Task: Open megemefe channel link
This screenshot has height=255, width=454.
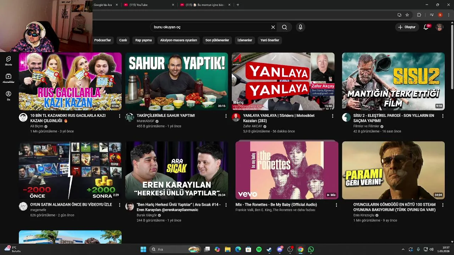Action: pos(38,210)
